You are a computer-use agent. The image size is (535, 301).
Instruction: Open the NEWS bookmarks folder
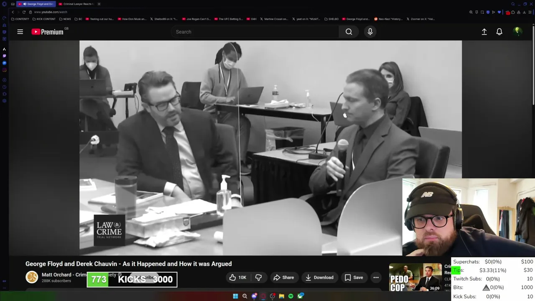[65, 19]
